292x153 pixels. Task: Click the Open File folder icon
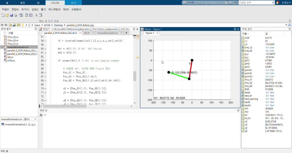pos(7,15)
